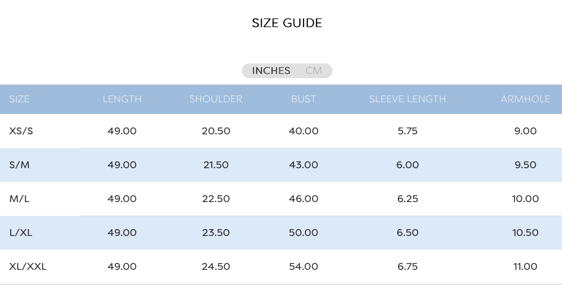562x308 pixels.
Task: Select the S/M size row label
Action: coord(19,165)
